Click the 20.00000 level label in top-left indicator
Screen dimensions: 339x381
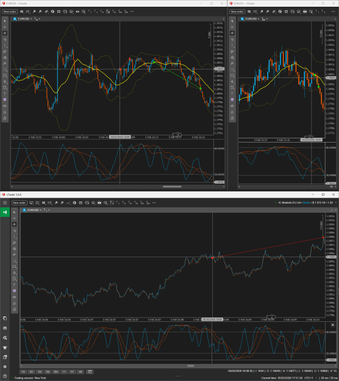pos(219,174)
